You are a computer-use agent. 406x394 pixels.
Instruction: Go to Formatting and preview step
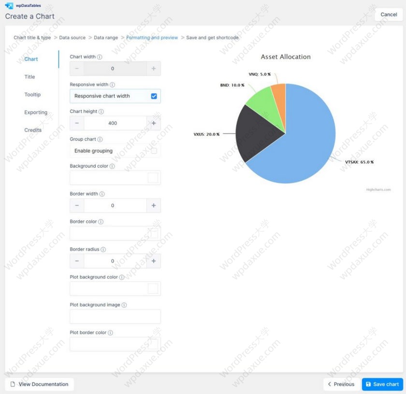(x=152, y=38)
